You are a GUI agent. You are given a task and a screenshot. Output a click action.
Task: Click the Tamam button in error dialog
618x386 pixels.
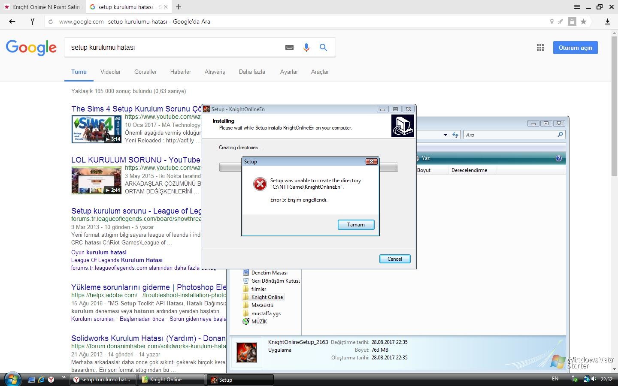[356, 225]
